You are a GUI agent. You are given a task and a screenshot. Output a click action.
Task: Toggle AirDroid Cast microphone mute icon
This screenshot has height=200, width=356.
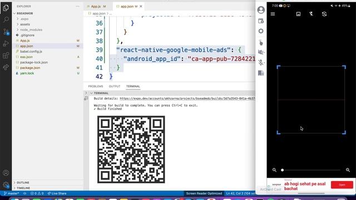261,62
